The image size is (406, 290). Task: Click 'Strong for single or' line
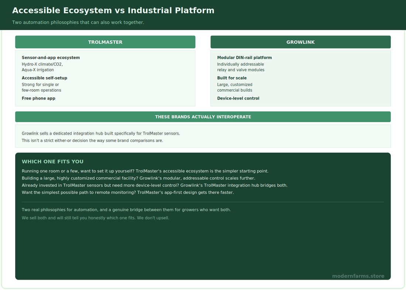(40, 85)
